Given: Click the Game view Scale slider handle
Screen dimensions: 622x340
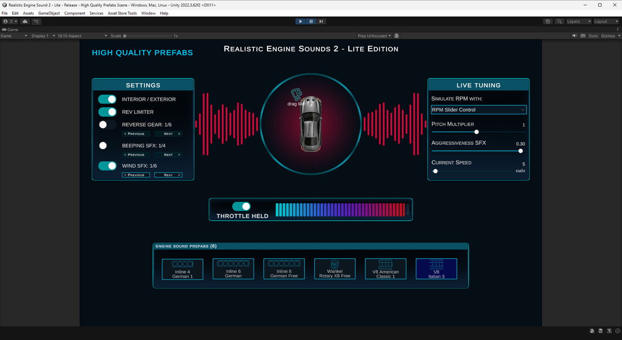Looking at the screenshot, I should tap(125, 36).
